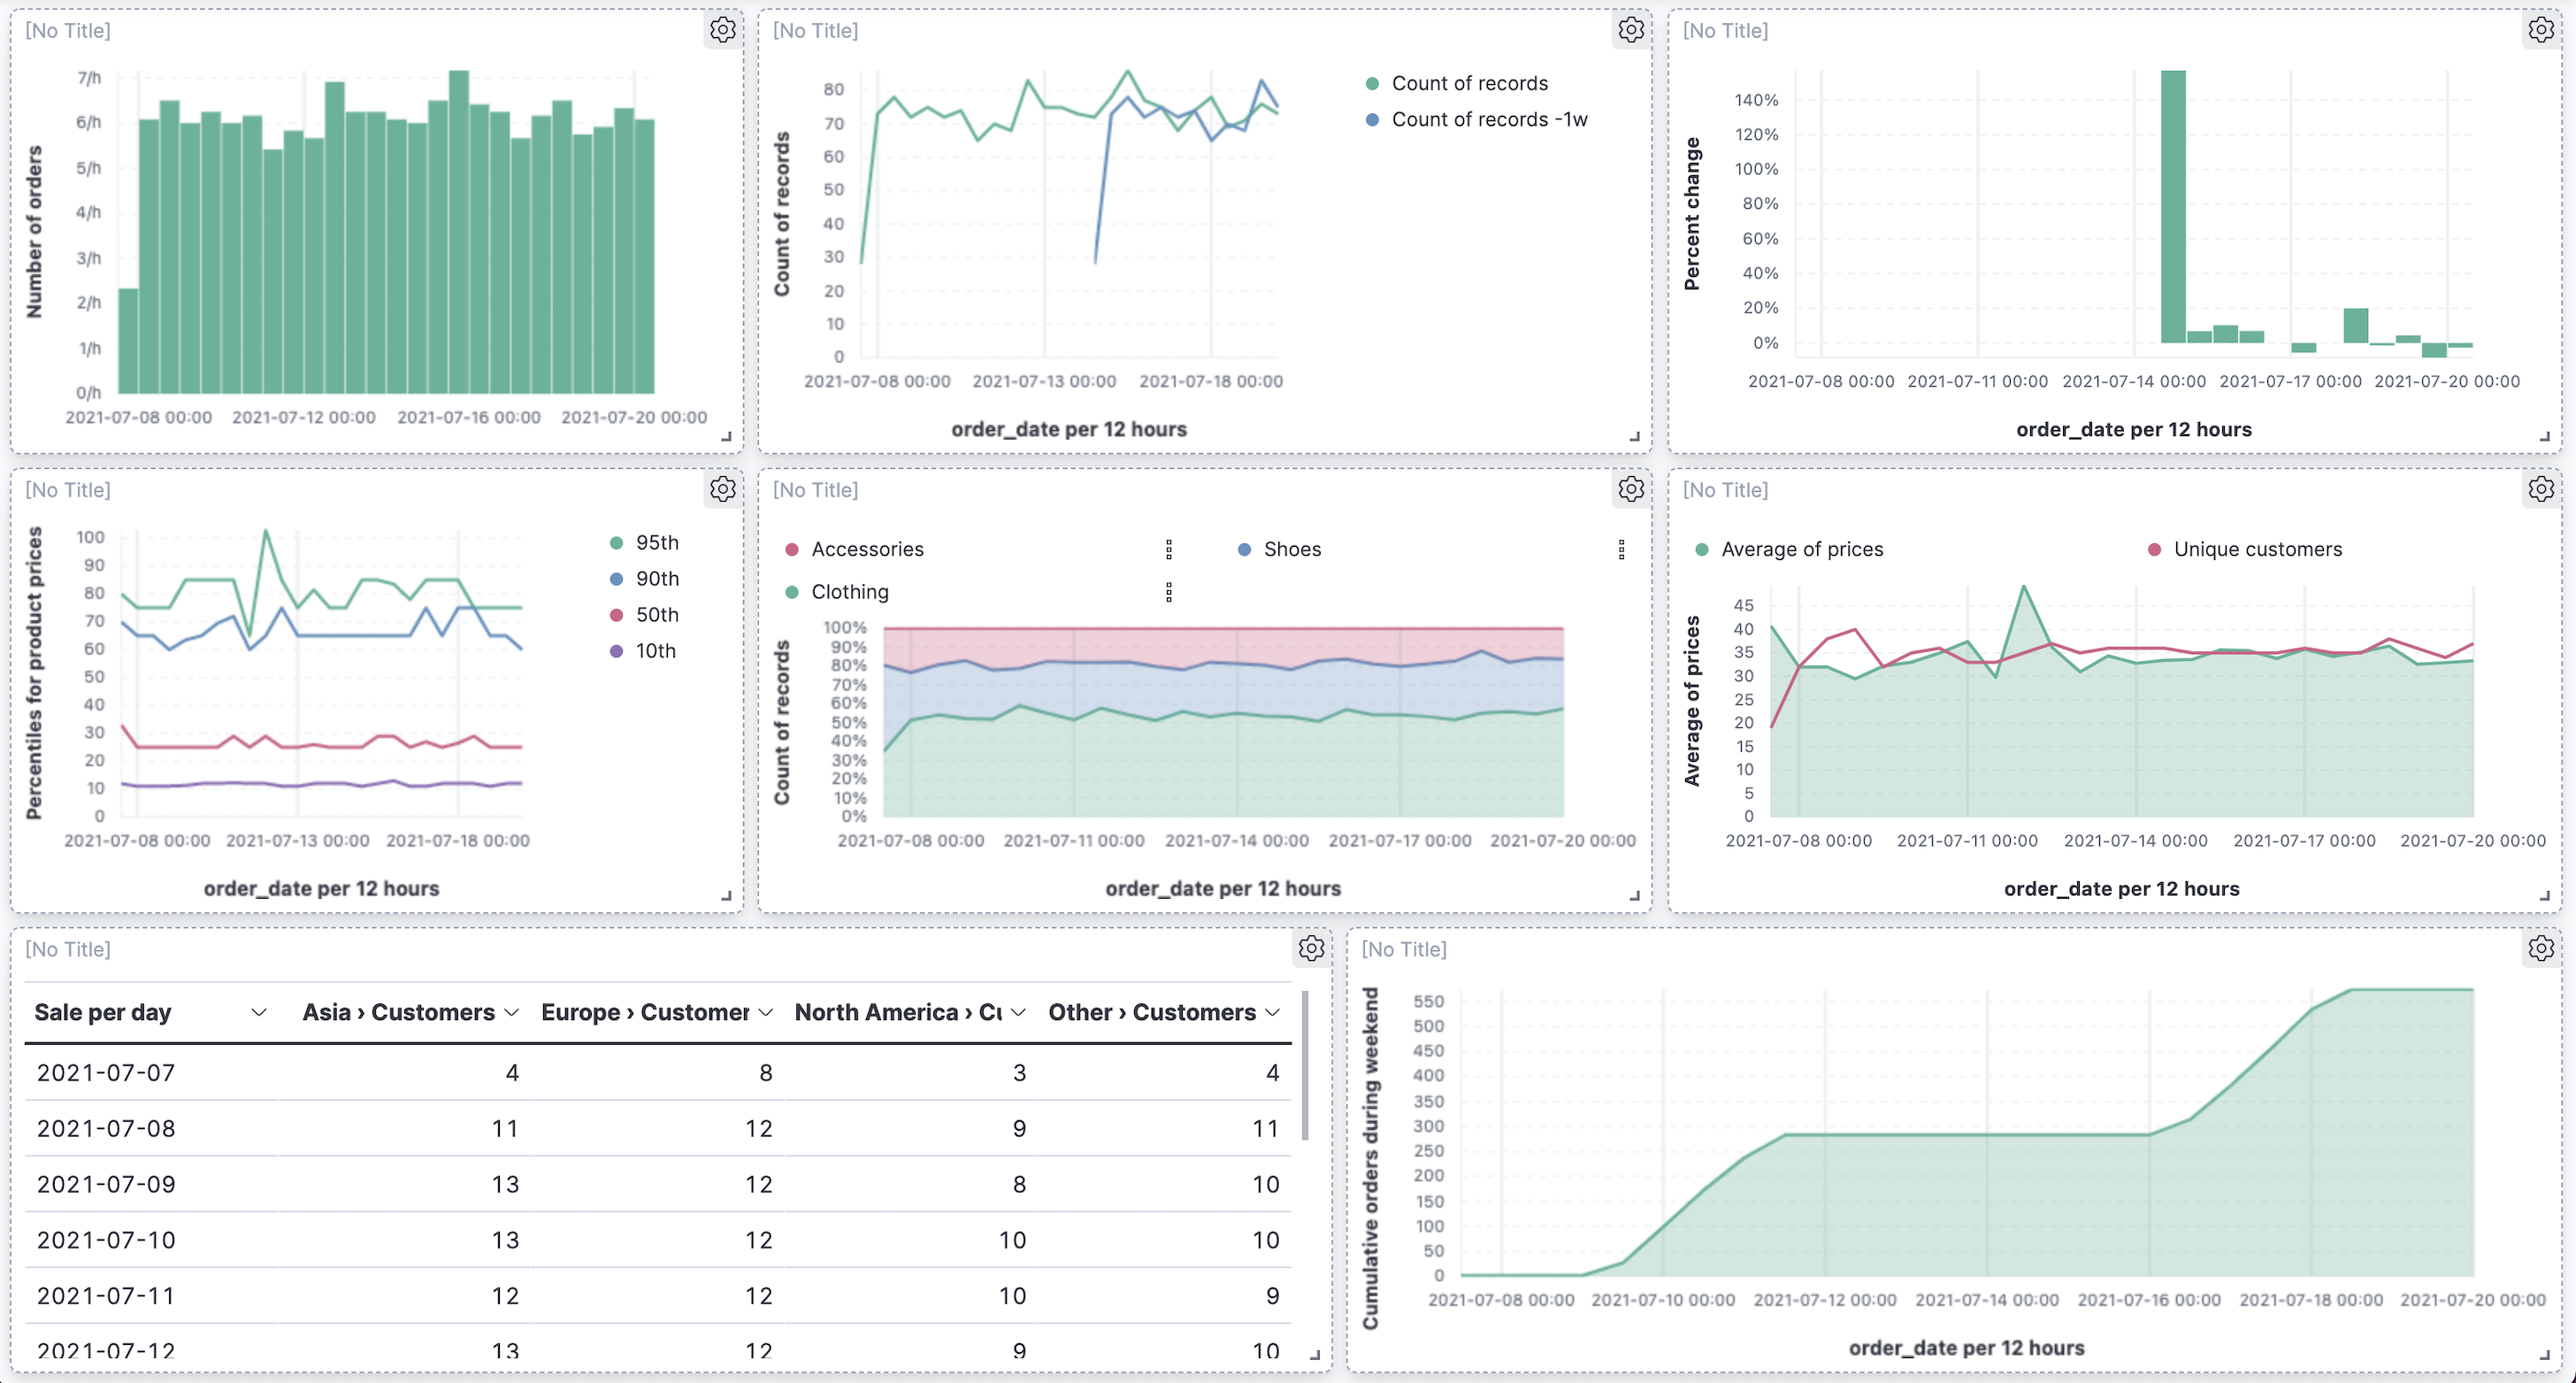The height and width of the screenshot is (1383, 2576).
Task: Open settings gear on the stacked category chart
Action: [x=1630, y=489]
